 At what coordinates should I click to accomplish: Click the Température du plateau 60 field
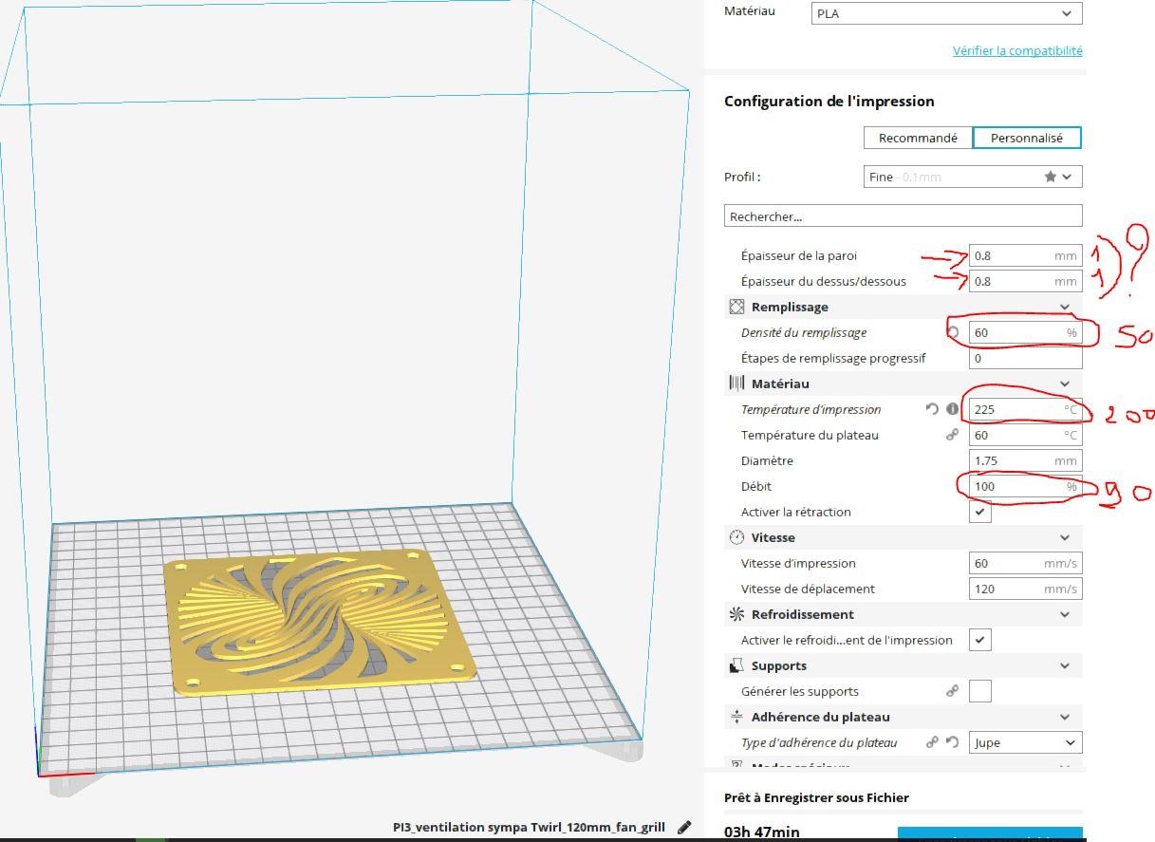1026,435
